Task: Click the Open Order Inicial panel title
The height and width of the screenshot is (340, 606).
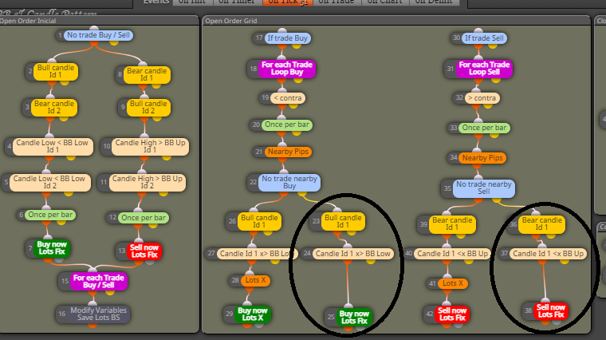Action: [28, 21]
